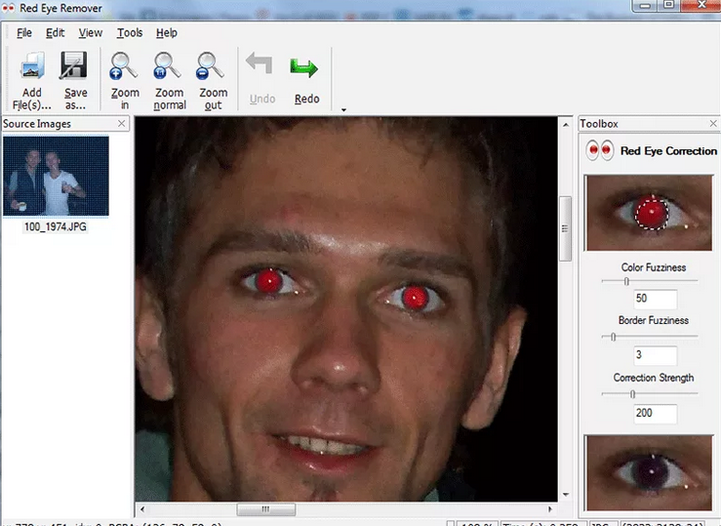The image size is (721, 526).
Task: Click the Border Fuzziness value field 3
Action: [655, 355]
